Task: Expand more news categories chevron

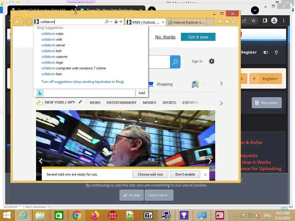Action: click(221, 103)
